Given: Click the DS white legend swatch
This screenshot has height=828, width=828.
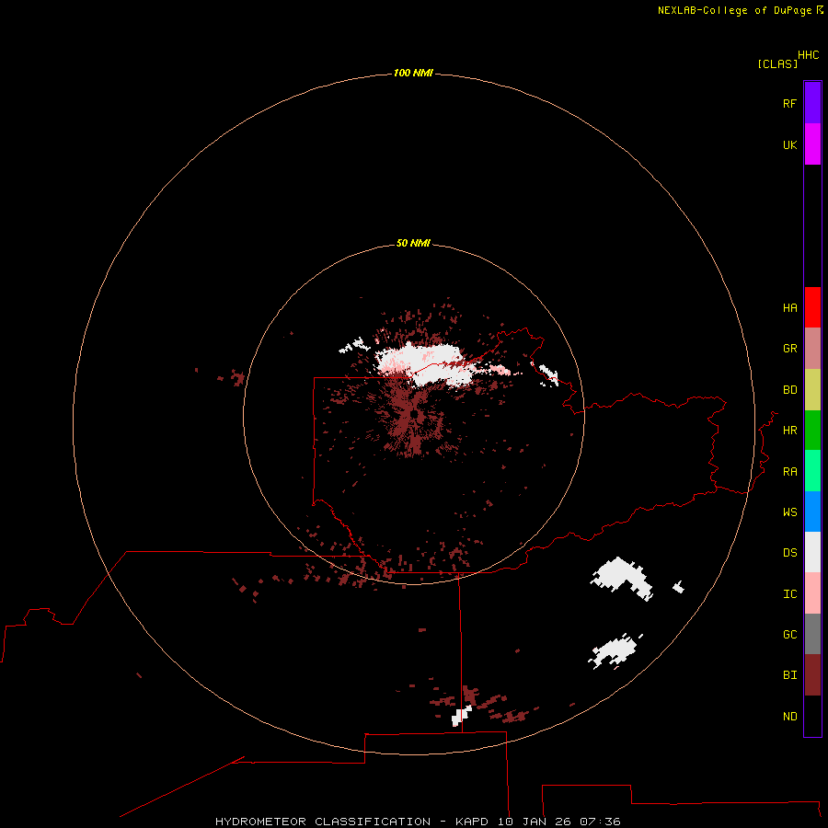Looking at the screenshot, I should 812,552.
